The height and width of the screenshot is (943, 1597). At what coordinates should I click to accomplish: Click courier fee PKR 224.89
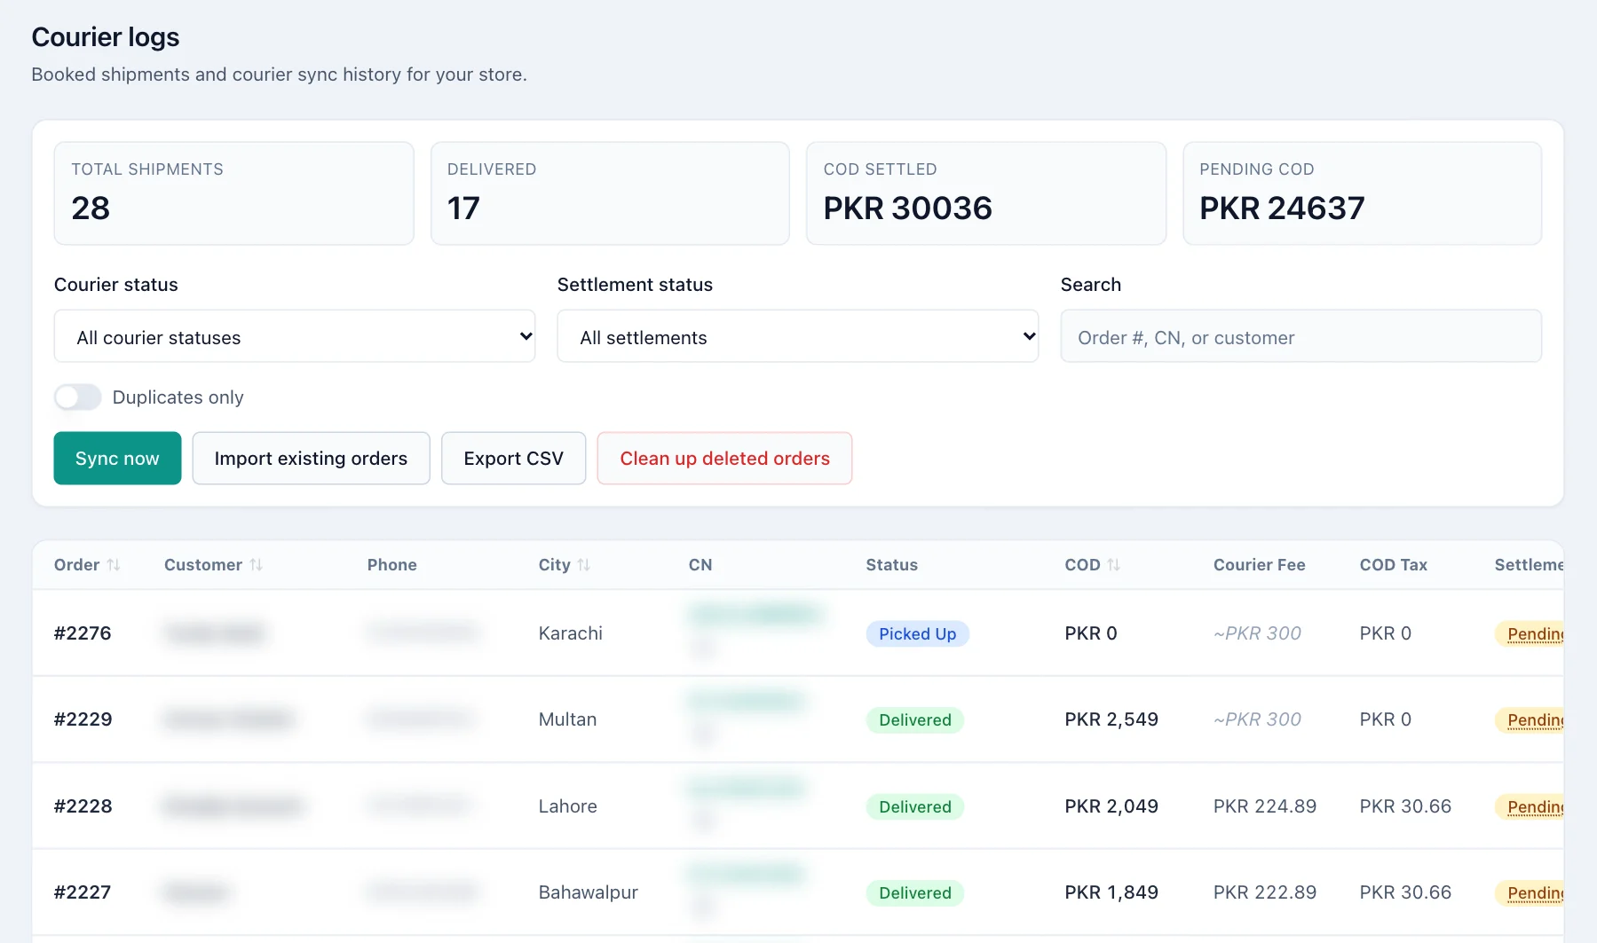click(1265, 806)
